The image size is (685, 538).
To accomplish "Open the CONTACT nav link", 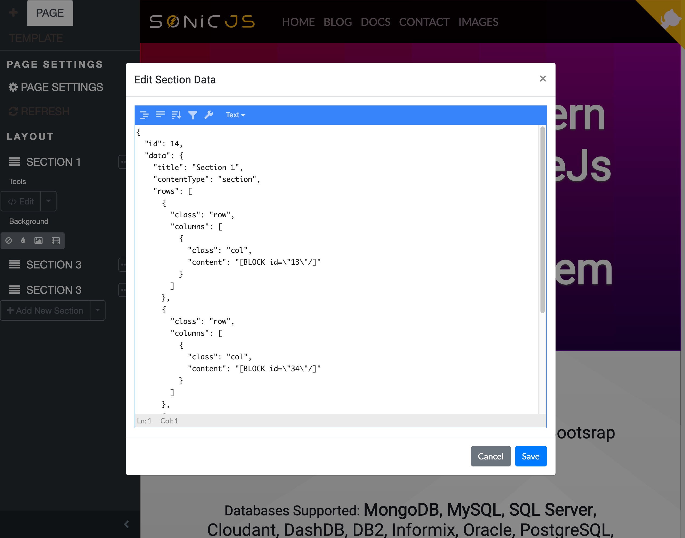I will (424, 22).
